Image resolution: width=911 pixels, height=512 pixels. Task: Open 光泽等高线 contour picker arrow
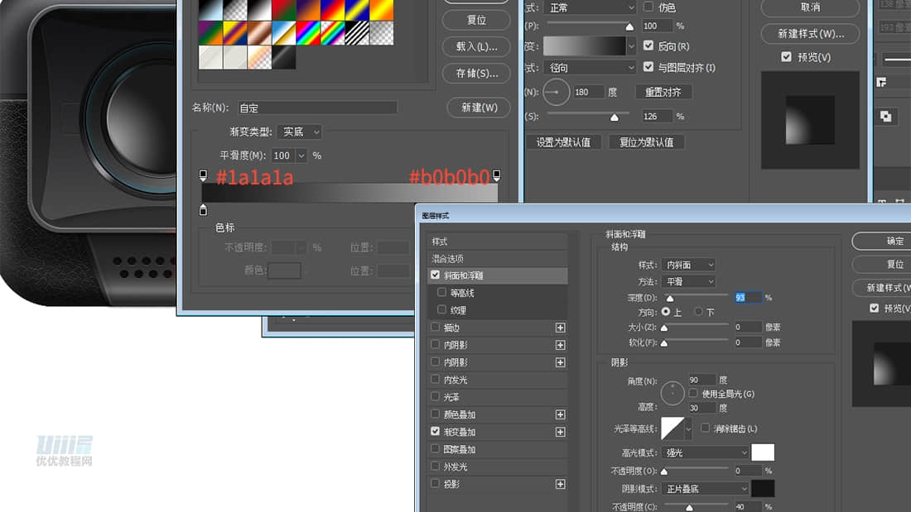pyautogui.click(x=688, y=429)
